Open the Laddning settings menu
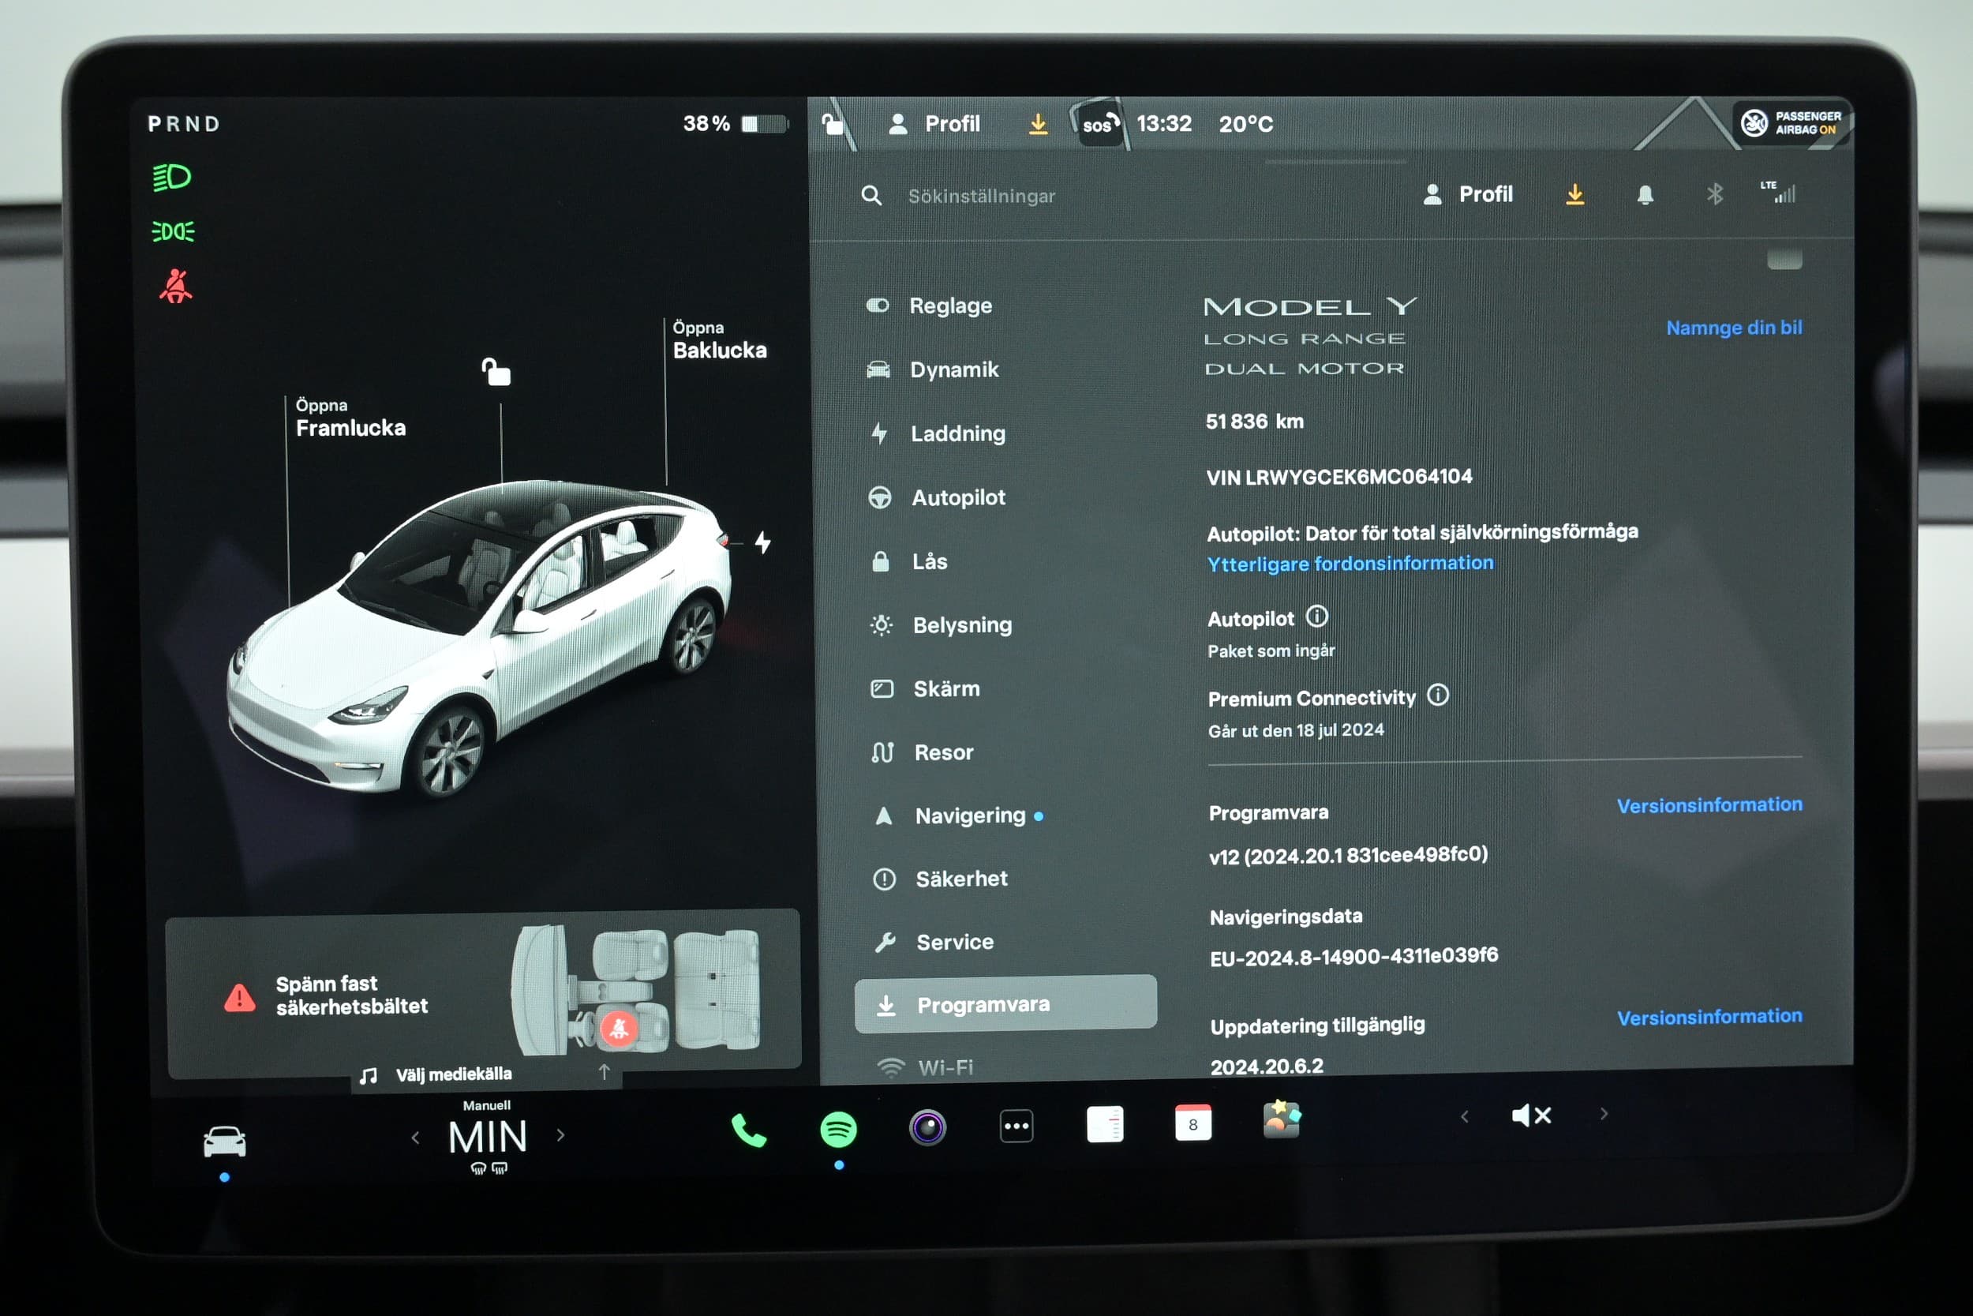The image size is (1973, 1316). (957, 434)
